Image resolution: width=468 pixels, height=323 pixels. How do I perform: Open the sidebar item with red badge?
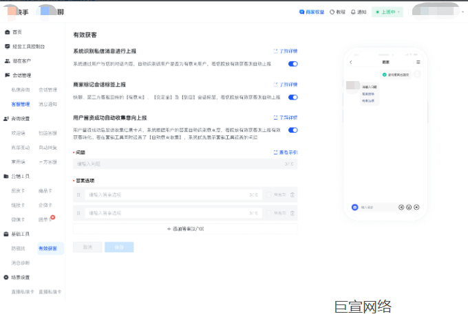pyautogui.click(x=45, y=220)
